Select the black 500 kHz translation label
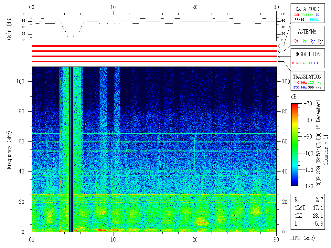 [315, 88]
